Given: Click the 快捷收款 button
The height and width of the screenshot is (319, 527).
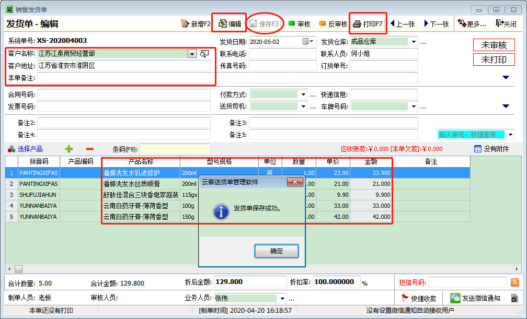Looking at the screenshot, I should (x=419, y=298).
